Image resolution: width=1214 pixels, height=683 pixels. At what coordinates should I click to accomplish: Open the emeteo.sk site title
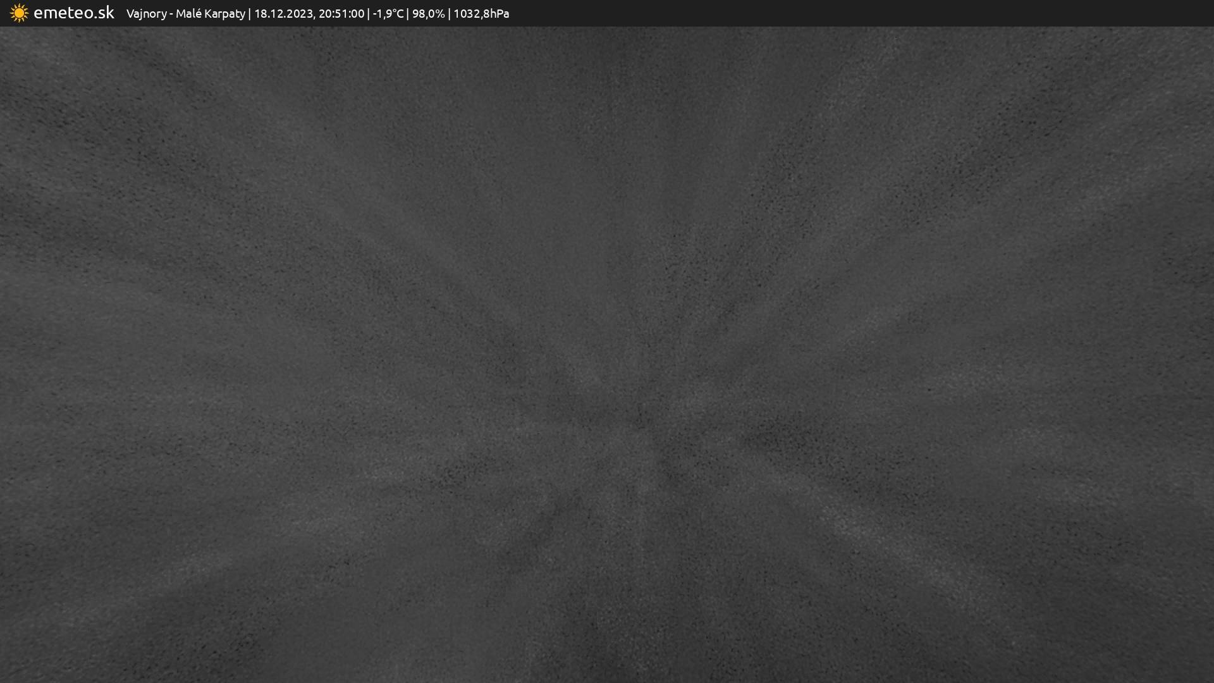tap(73, 13)
